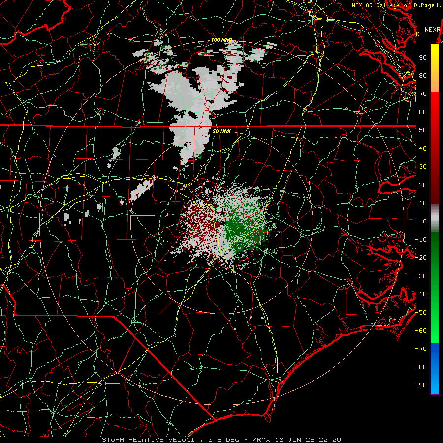Click the "-20" scale value
The height and width of the screenshot is (443, 443).
coord(421,258)
